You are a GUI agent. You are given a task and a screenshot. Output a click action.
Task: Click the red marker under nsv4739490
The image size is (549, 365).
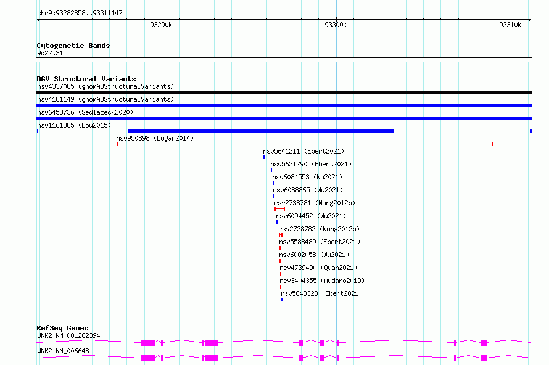click(x=281, y=274)
